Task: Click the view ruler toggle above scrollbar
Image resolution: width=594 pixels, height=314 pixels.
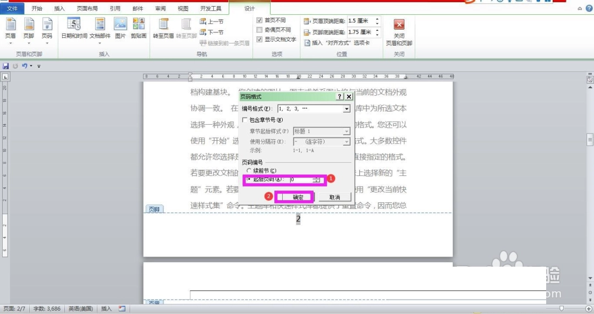Action: click(x=590, y=80)
